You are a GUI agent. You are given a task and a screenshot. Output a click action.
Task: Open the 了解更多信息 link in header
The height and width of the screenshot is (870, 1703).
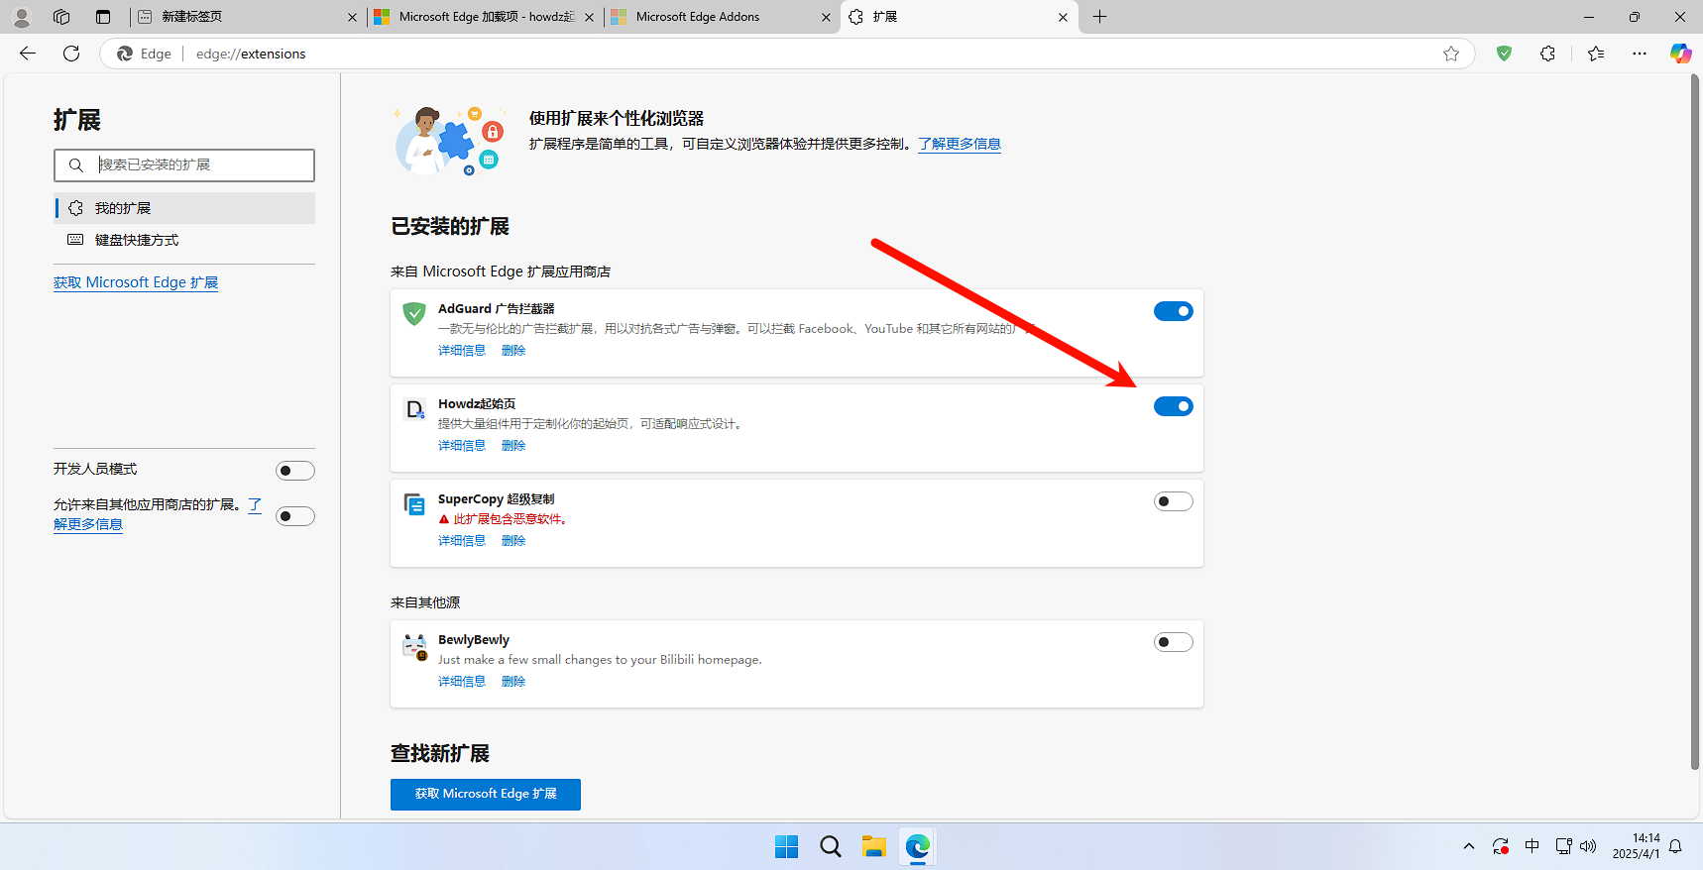(x=960, y=144)
